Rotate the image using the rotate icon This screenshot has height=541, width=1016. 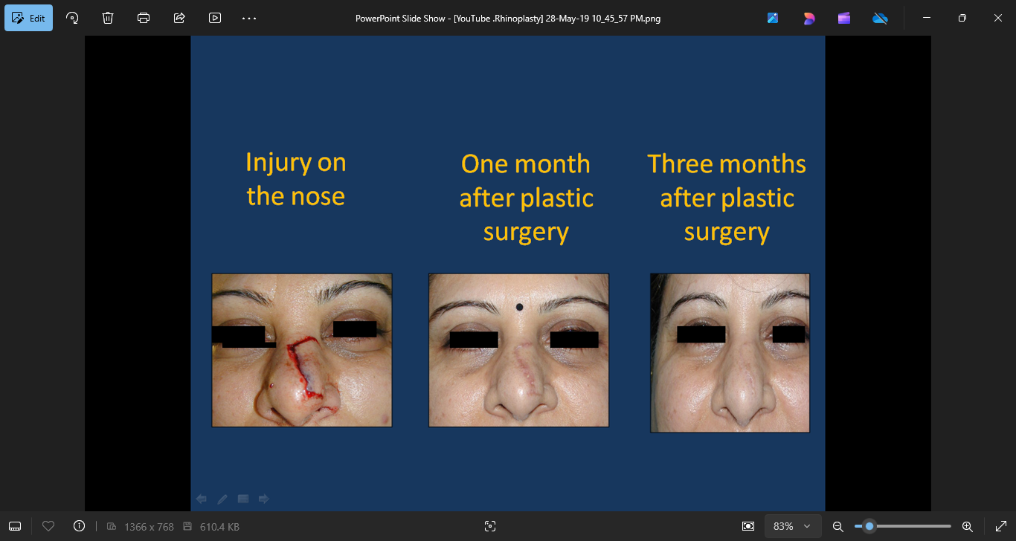(72, 18)
